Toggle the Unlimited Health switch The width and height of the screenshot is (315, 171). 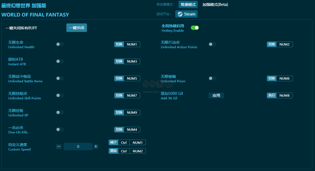[x=60, y=44]
